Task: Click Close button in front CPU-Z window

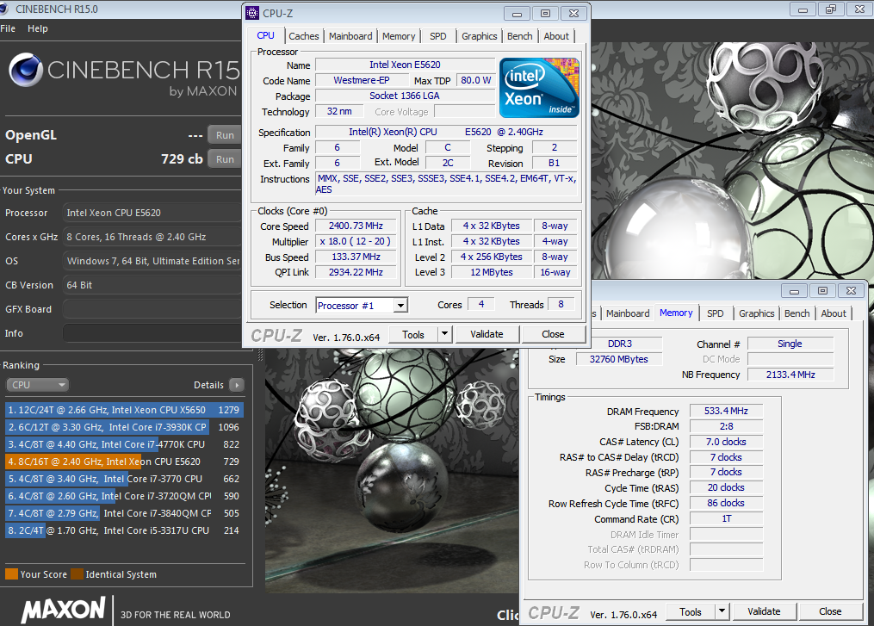Action: pyautogui.click(x=553, y=334)
